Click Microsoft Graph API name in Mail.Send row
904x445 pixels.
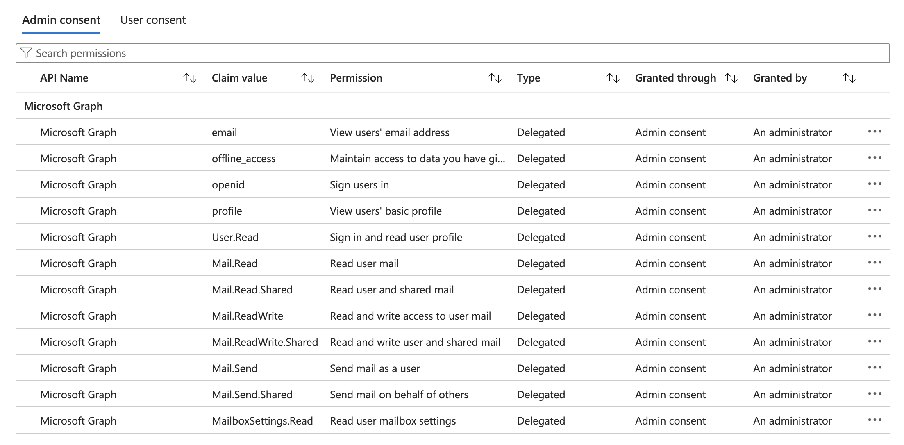click(78, 368)
